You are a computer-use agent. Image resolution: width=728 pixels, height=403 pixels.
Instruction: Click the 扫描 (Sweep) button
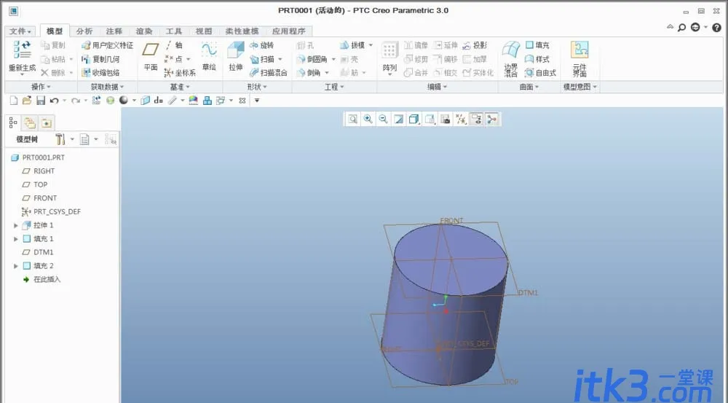click(262, 59)
